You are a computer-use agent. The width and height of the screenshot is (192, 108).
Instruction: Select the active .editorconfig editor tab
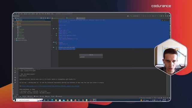pyautogui.click(x=81, y=18)
